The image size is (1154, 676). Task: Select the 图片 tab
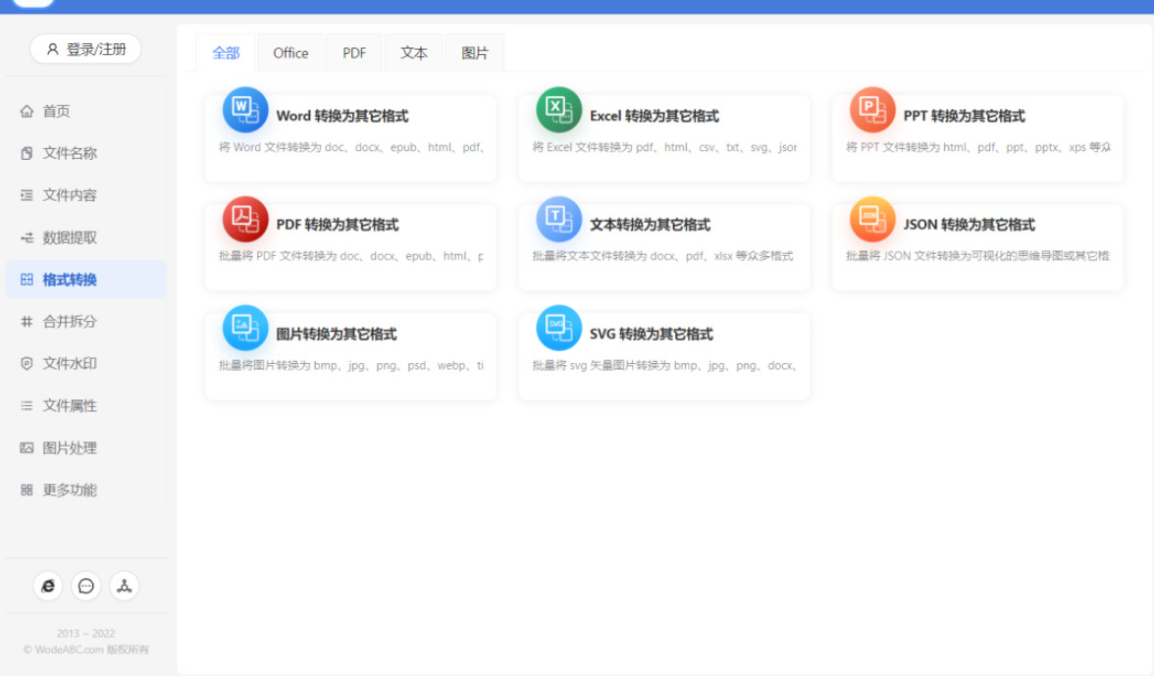tap(475, 53)
